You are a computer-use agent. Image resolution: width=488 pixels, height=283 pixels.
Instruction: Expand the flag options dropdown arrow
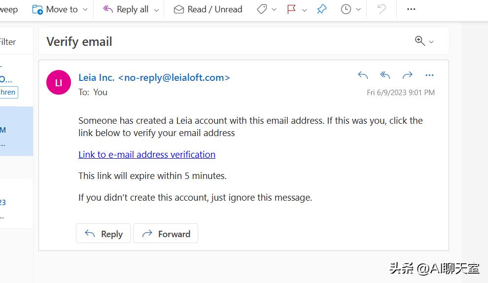click(305, 10)
